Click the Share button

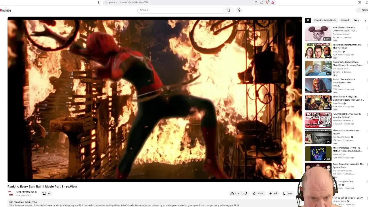(258, 193)
